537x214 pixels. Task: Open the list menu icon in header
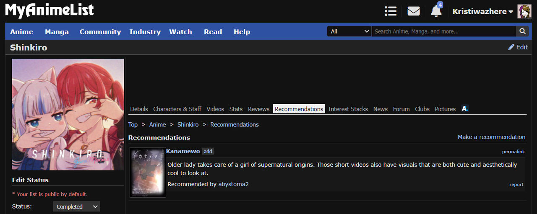391,11
